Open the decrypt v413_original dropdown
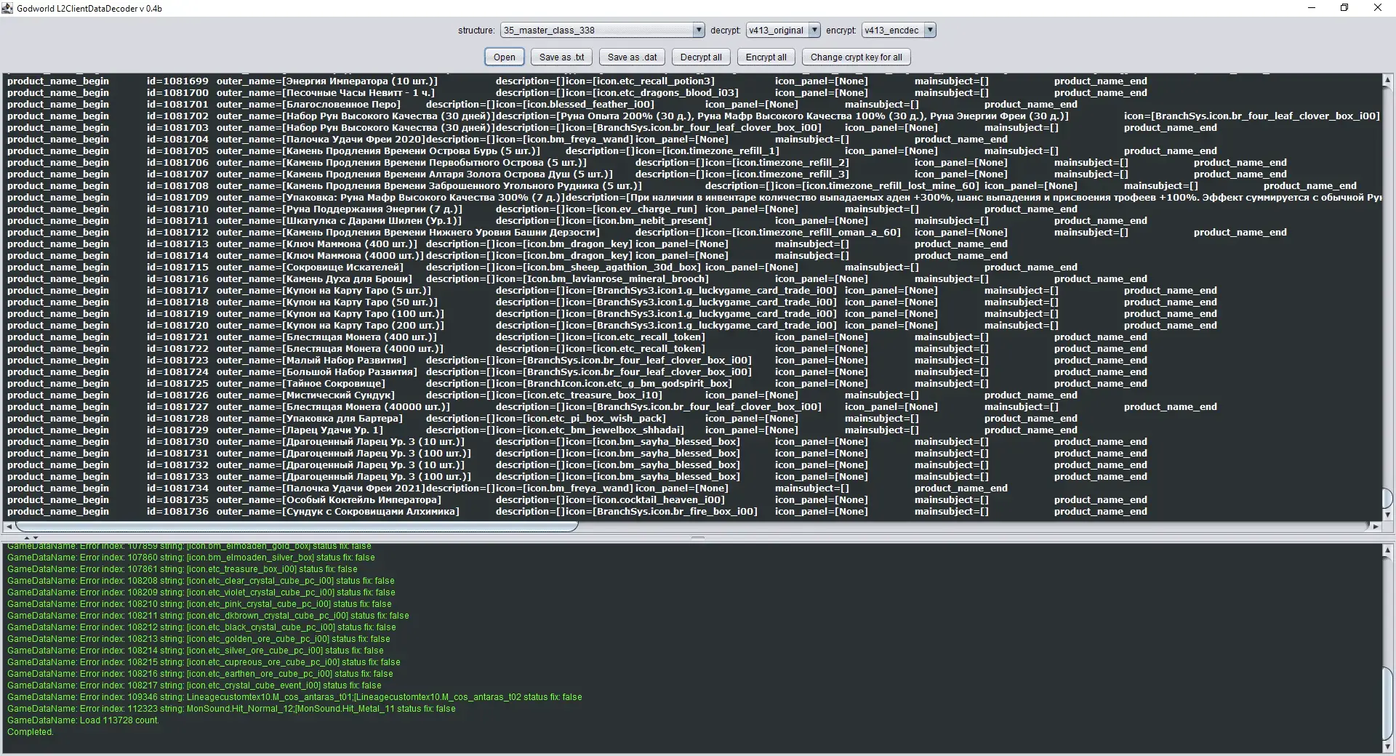 point(783,30)
